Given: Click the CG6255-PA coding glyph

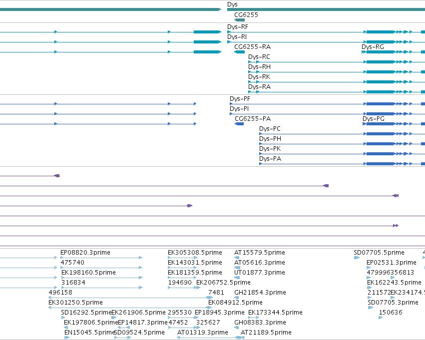Looking at the screenshot, I should point(239,124).
